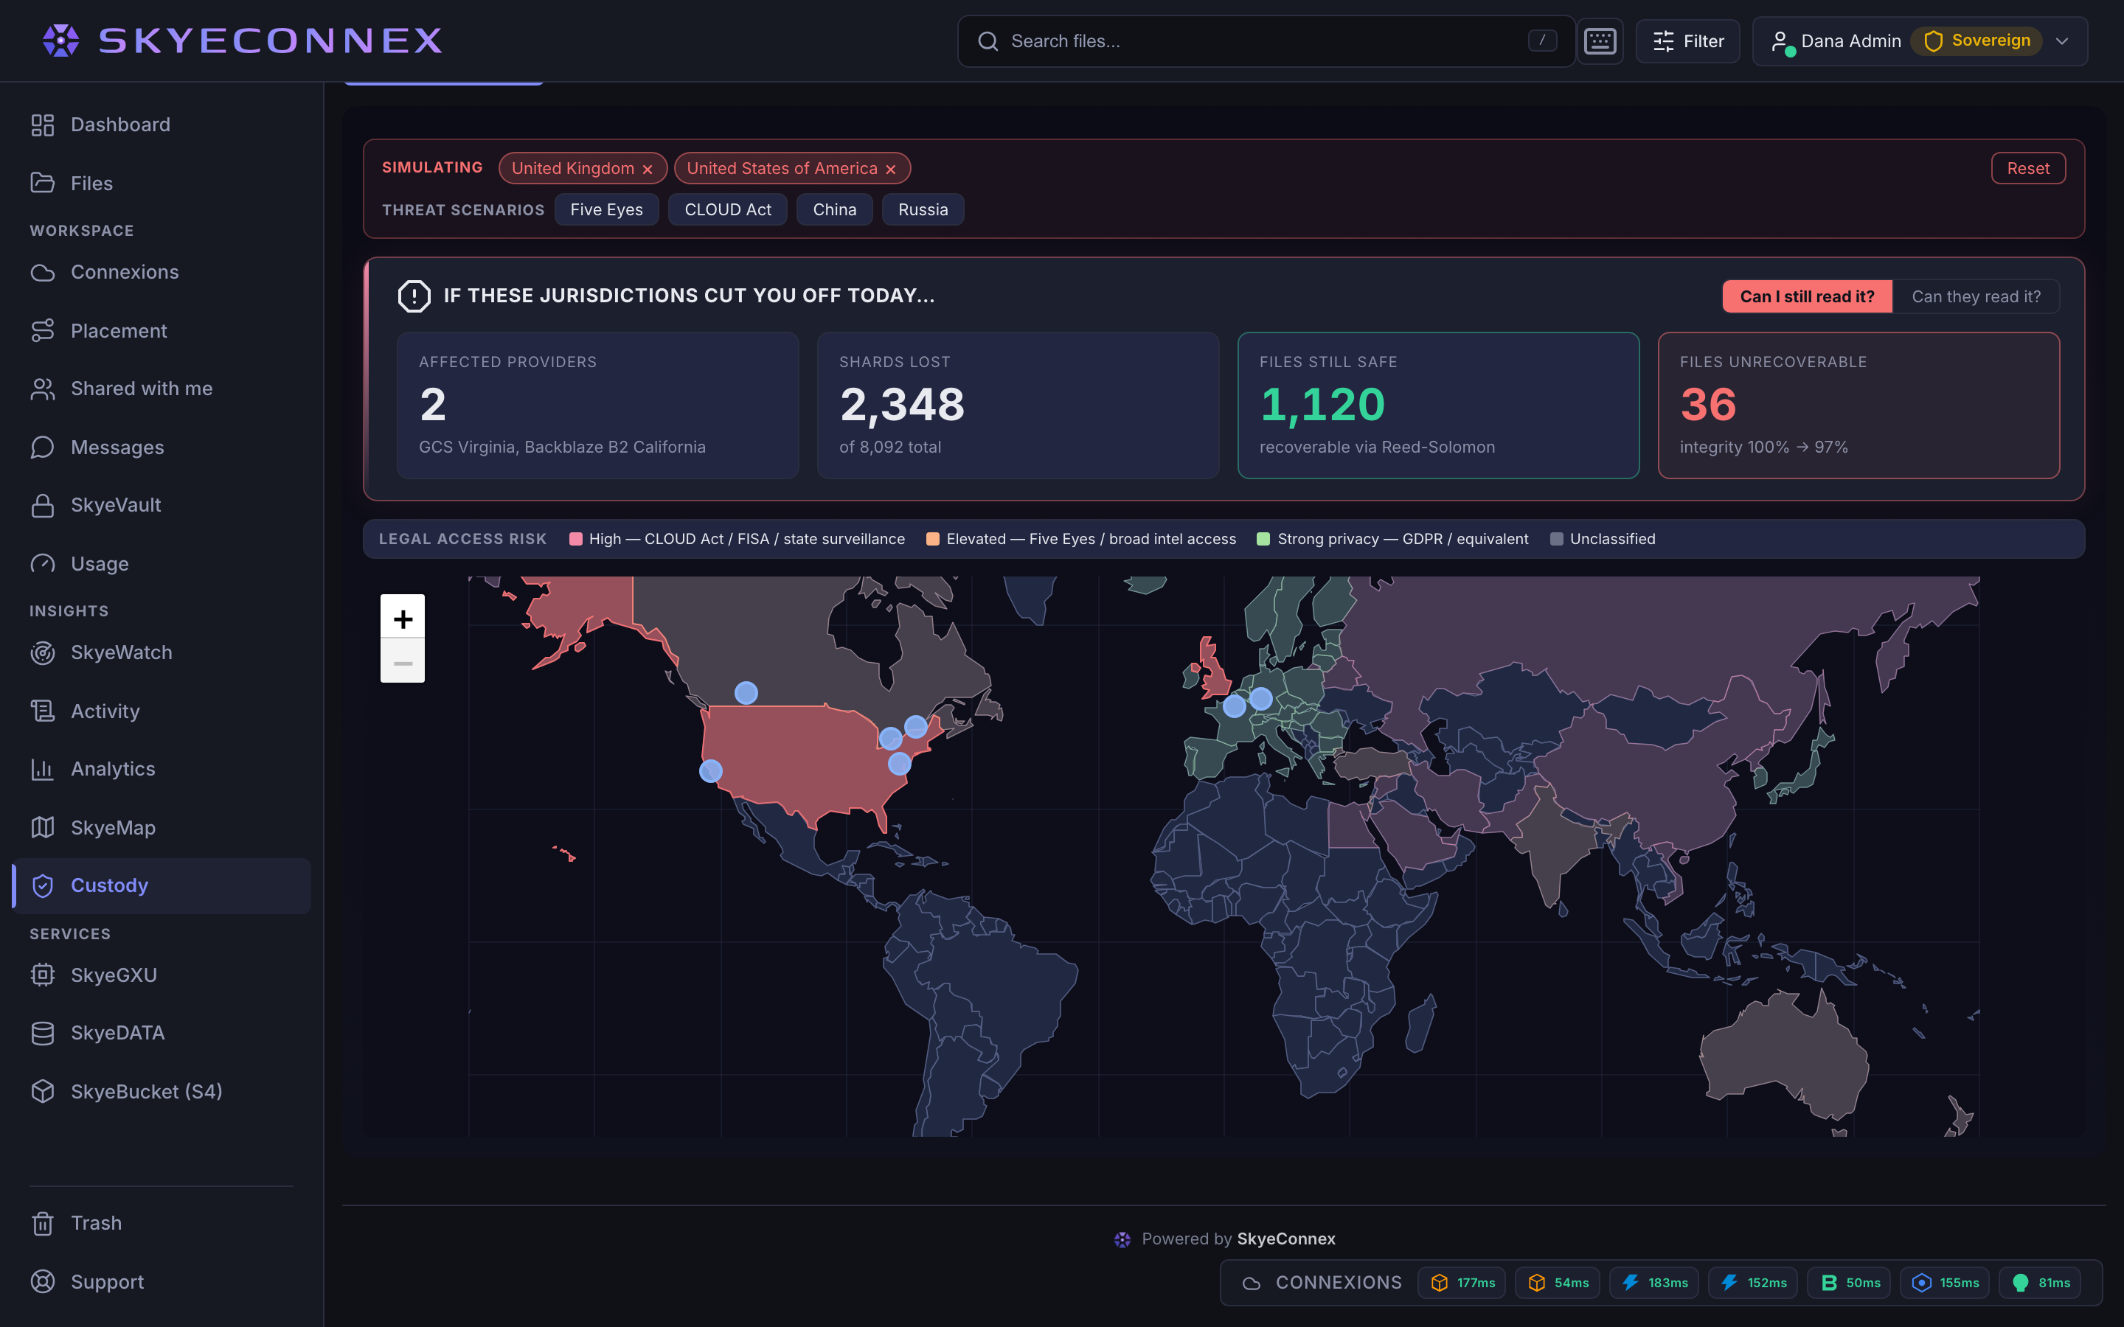Reset the jurisdiction simulation

tap(2027, 169)
